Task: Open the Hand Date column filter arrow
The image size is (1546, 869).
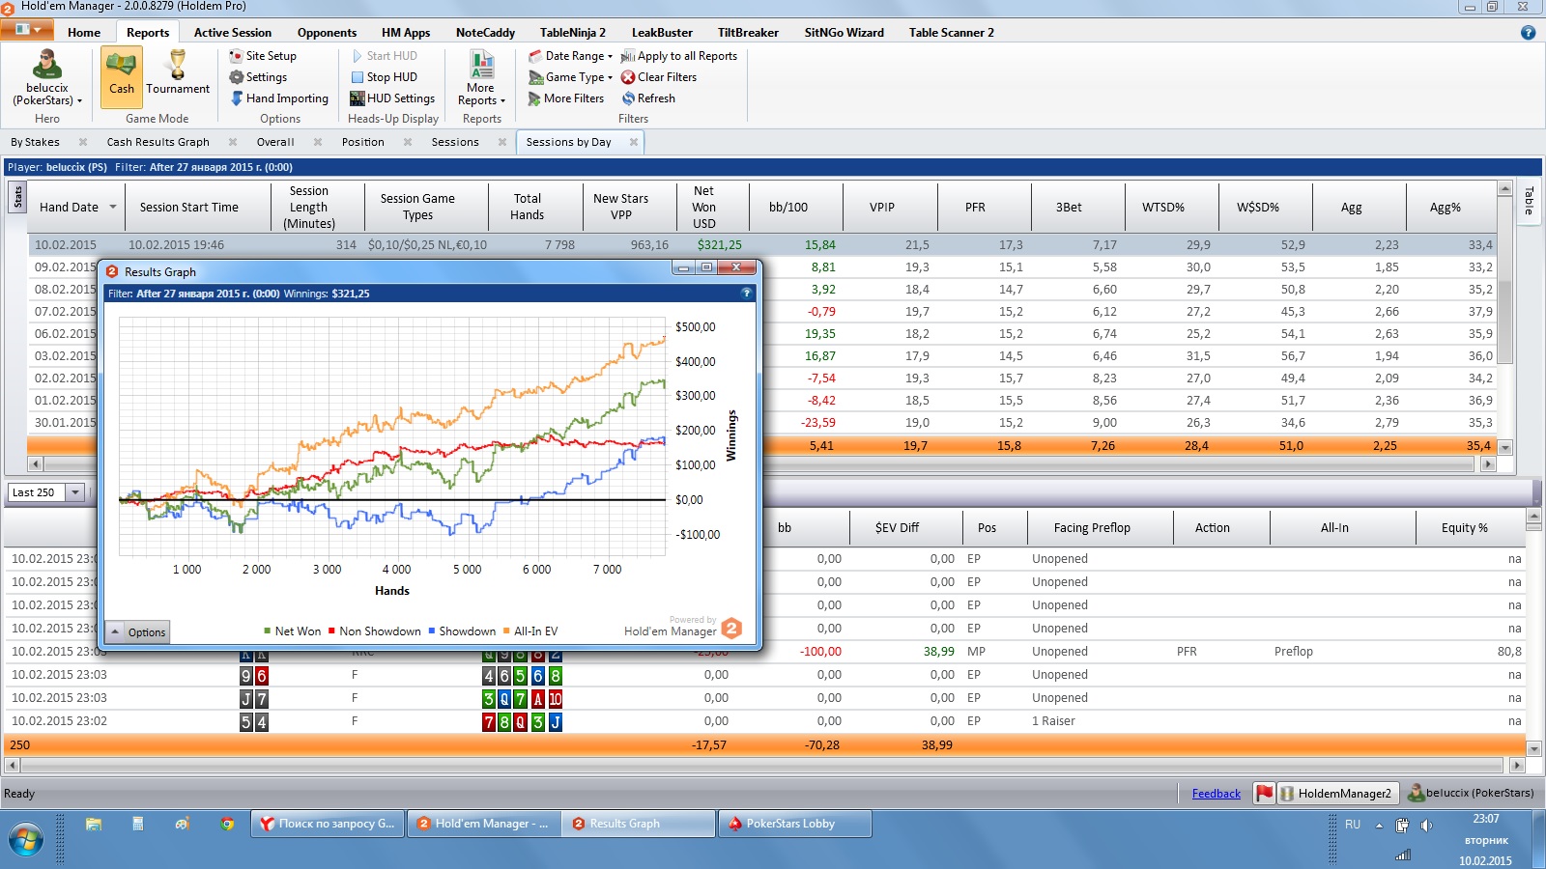Action: coord(113,207)
